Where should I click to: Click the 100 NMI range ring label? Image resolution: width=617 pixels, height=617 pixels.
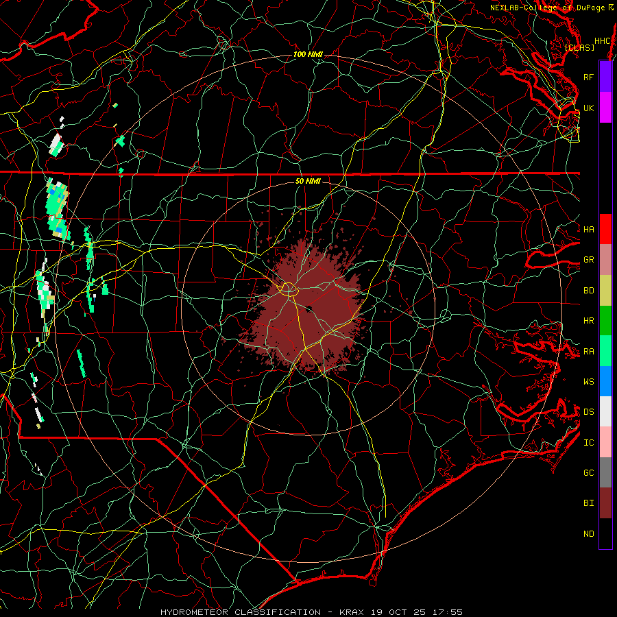(308, 54)
